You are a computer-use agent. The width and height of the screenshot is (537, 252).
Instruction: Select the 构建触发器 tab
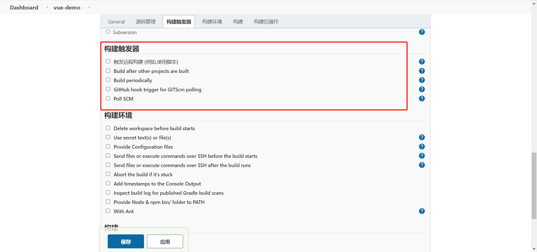pos(179,22)
